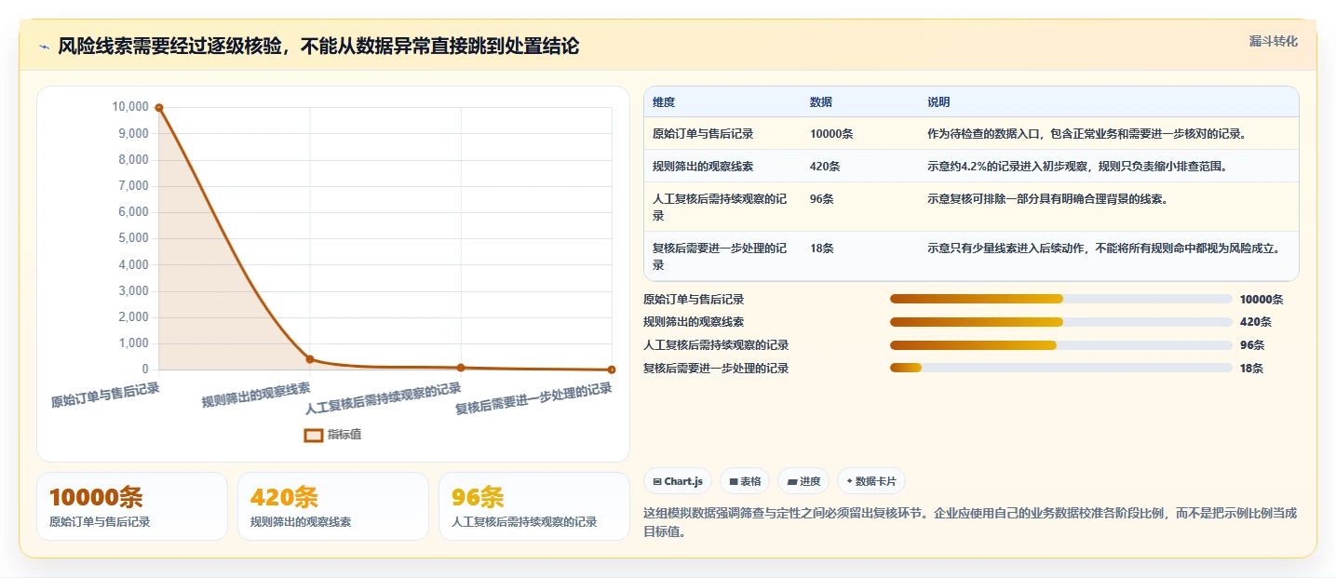The height and width of the screenshot is (578, 1336).
Task: Click the 420条 data card
Action: 333,506
